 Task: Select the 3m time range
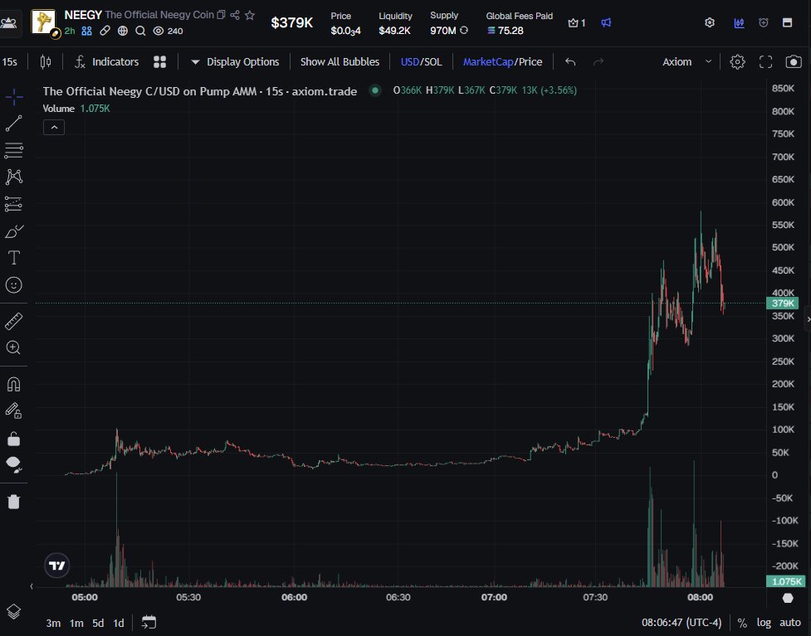click(x=53, y=623)
